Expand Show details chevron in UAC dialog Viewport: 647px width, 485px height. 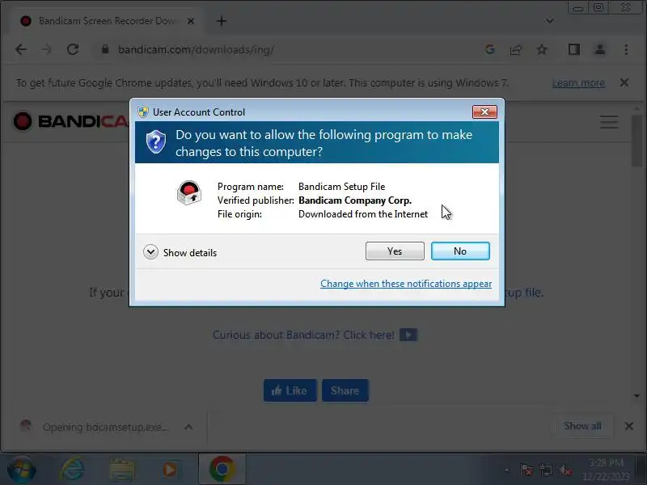(150, 252)
